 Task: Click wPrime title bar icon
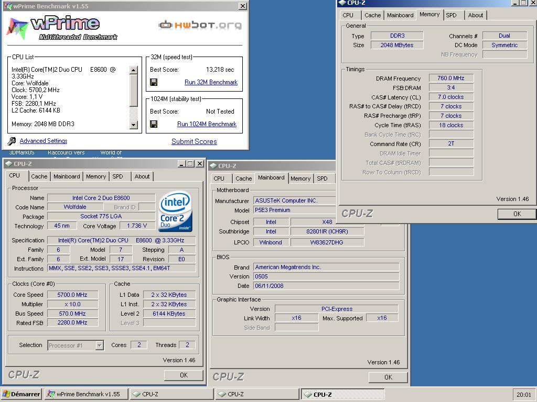coord(7,6)
